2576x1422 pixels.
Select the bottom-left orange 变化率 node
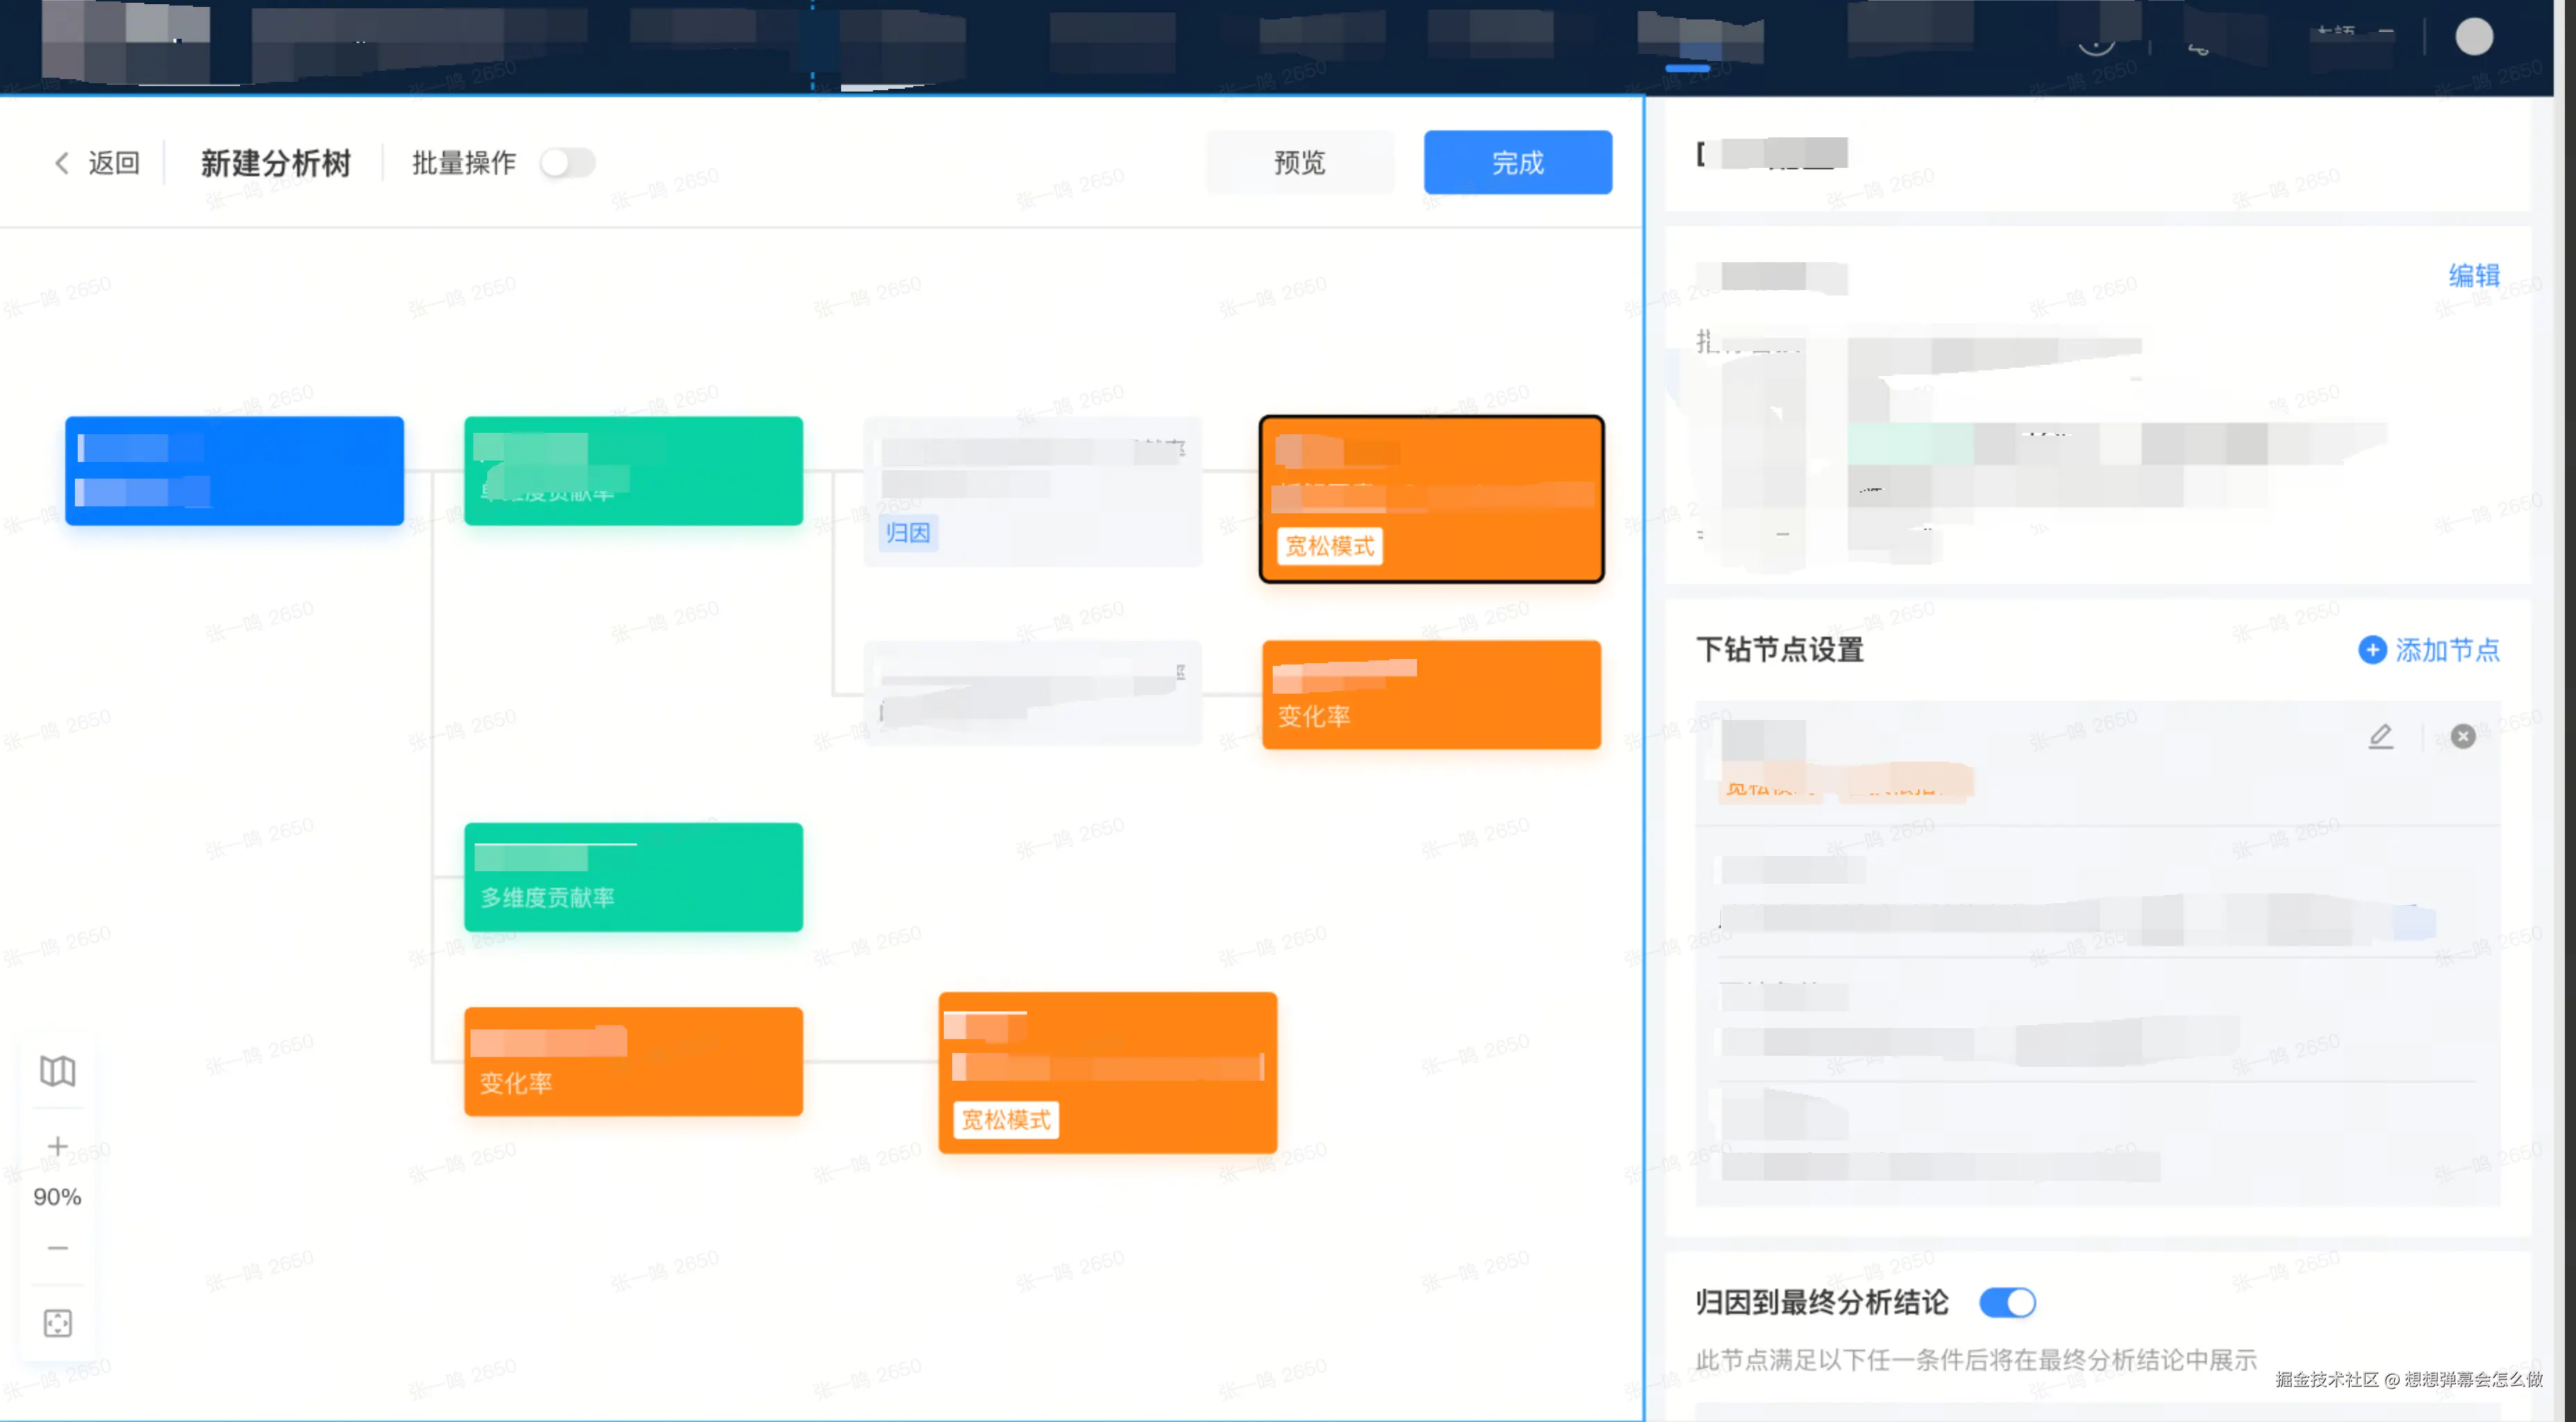click(633, 1061)
